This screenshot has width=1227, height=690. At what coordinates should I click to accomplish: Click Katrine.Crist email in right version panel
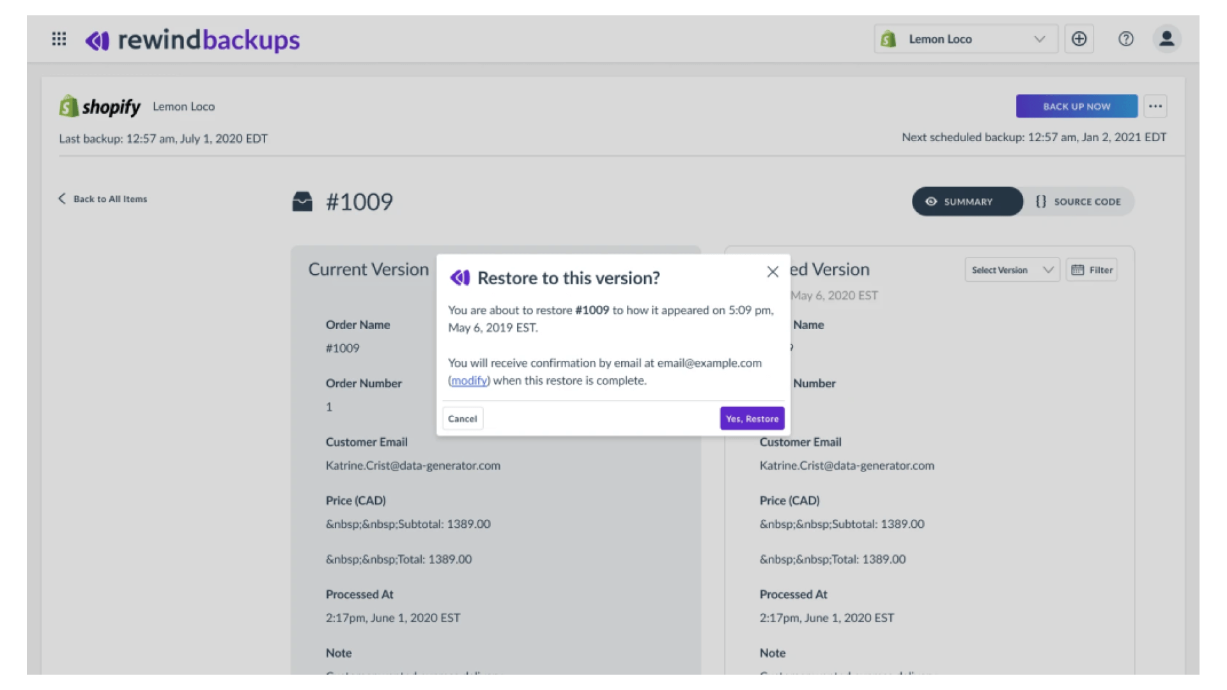pos(847,466)
